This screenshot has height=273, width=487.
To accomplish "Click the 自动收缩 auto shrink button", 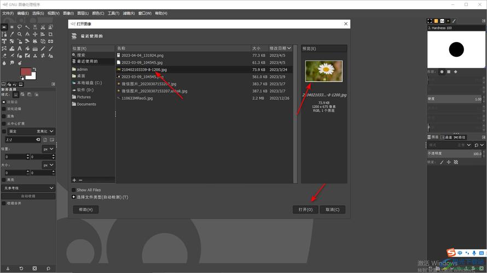I will click(28, 196).
